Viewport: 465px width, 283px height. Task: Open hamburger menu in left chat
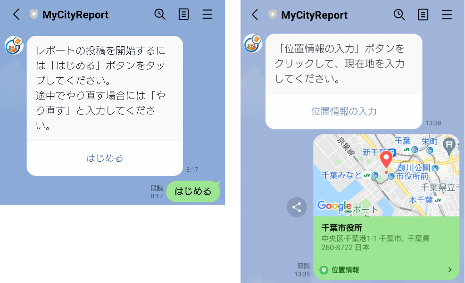tap(208, 14)
